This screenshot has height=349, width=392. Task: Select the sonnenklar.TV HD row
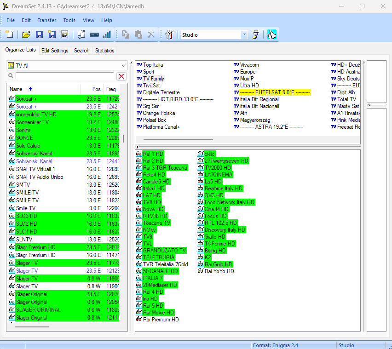click(x=64, y=114)
